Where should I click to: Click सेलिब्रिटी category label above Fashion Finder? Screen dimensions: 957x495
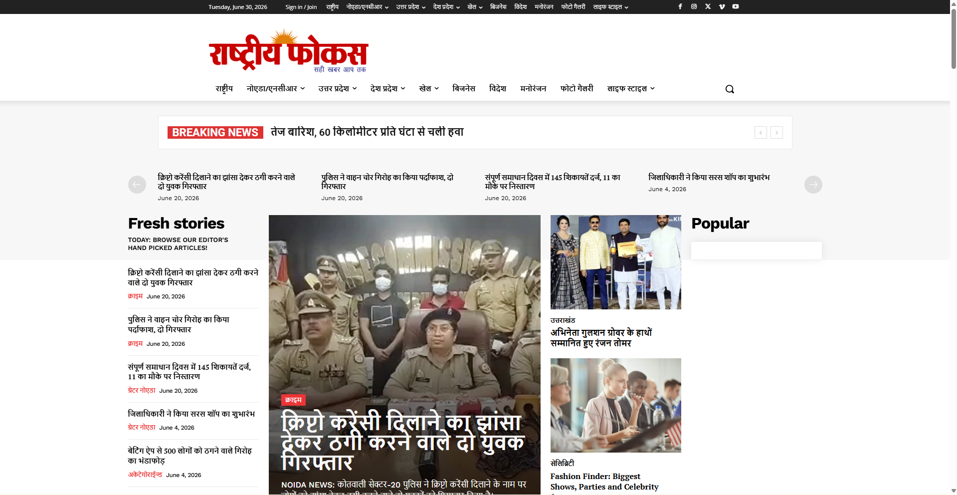562,463
